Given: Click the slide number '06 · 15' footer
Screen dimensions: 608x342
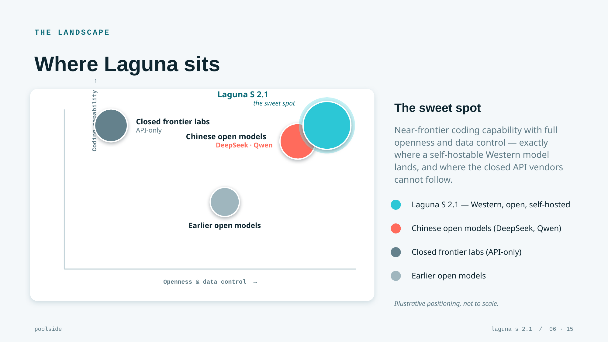Looking at the screenshot, I should [561, 329].
